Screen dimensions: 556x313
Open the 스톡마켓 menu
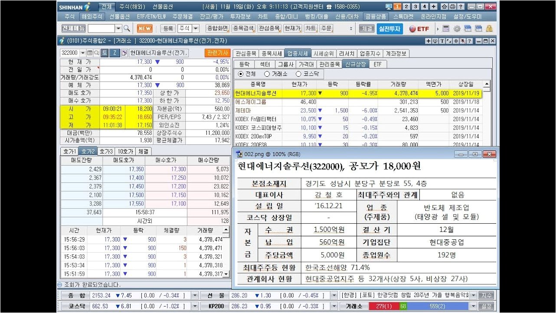pos(403,17)
